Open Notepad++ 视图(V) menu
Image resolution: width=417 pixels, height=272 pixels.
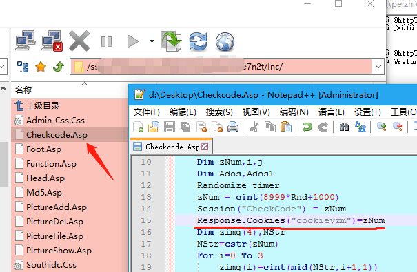(x=256, y=112)
